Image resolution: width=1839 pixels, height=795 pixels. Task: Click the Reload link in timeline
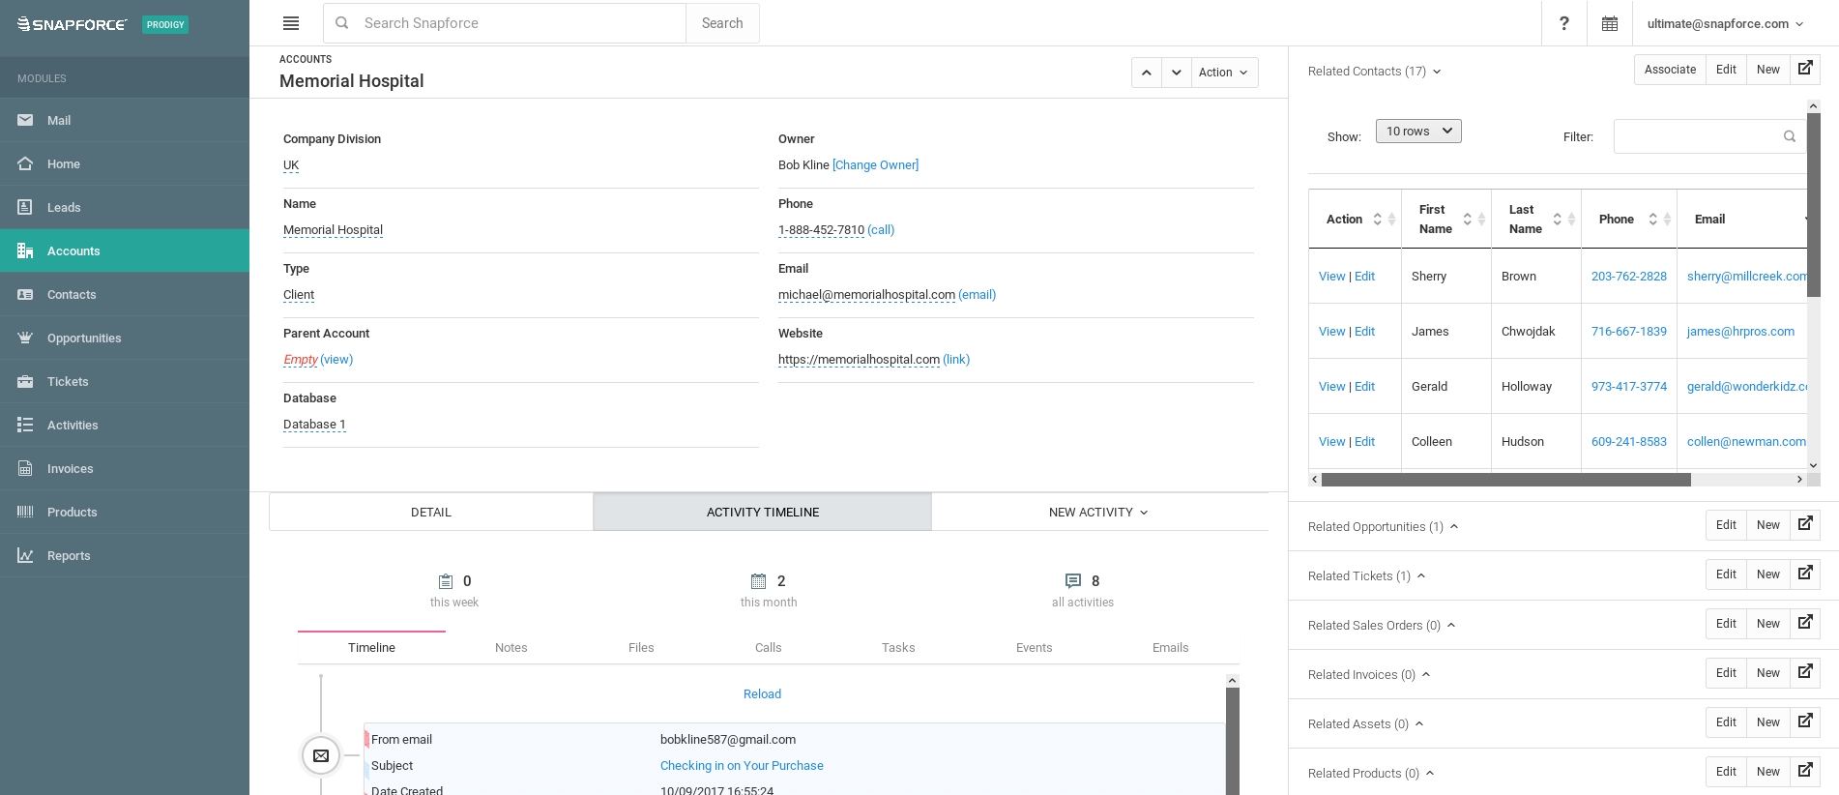click(762, 694)
